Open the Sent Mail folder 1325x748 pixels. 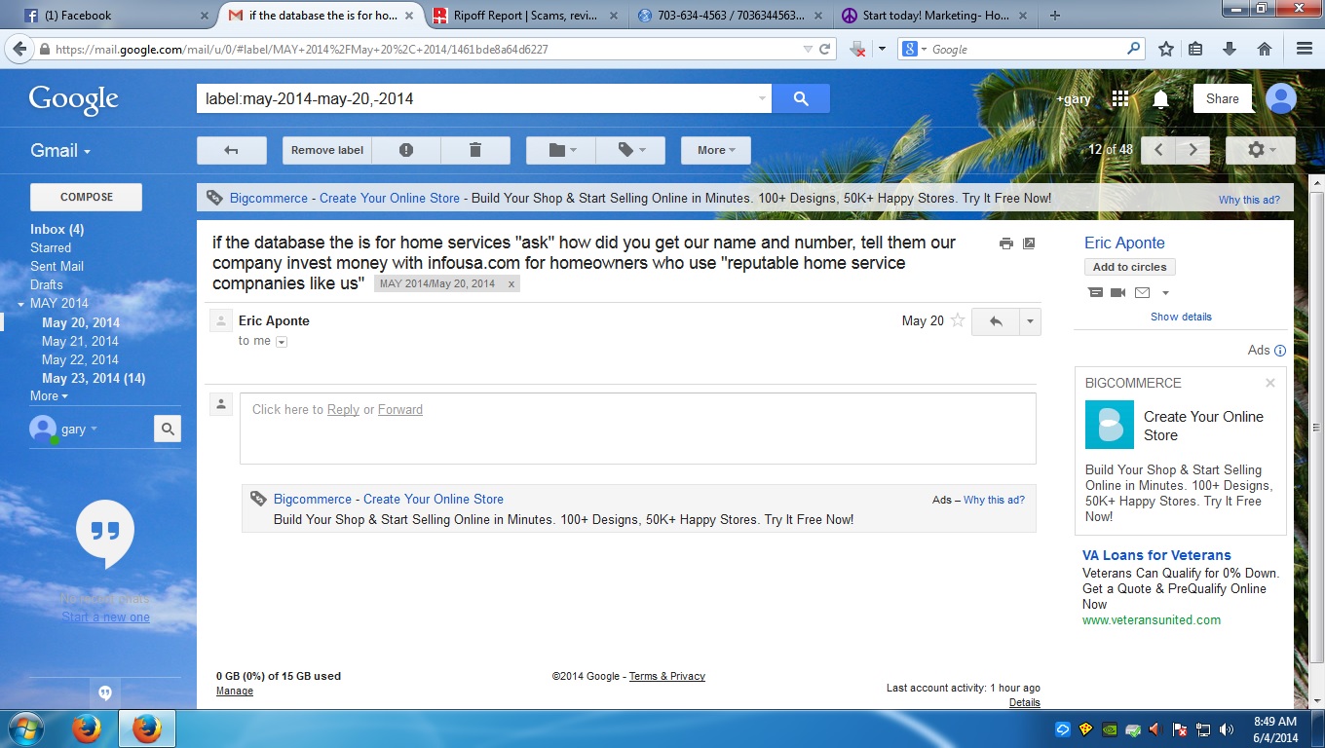click(x=57, y=266)
